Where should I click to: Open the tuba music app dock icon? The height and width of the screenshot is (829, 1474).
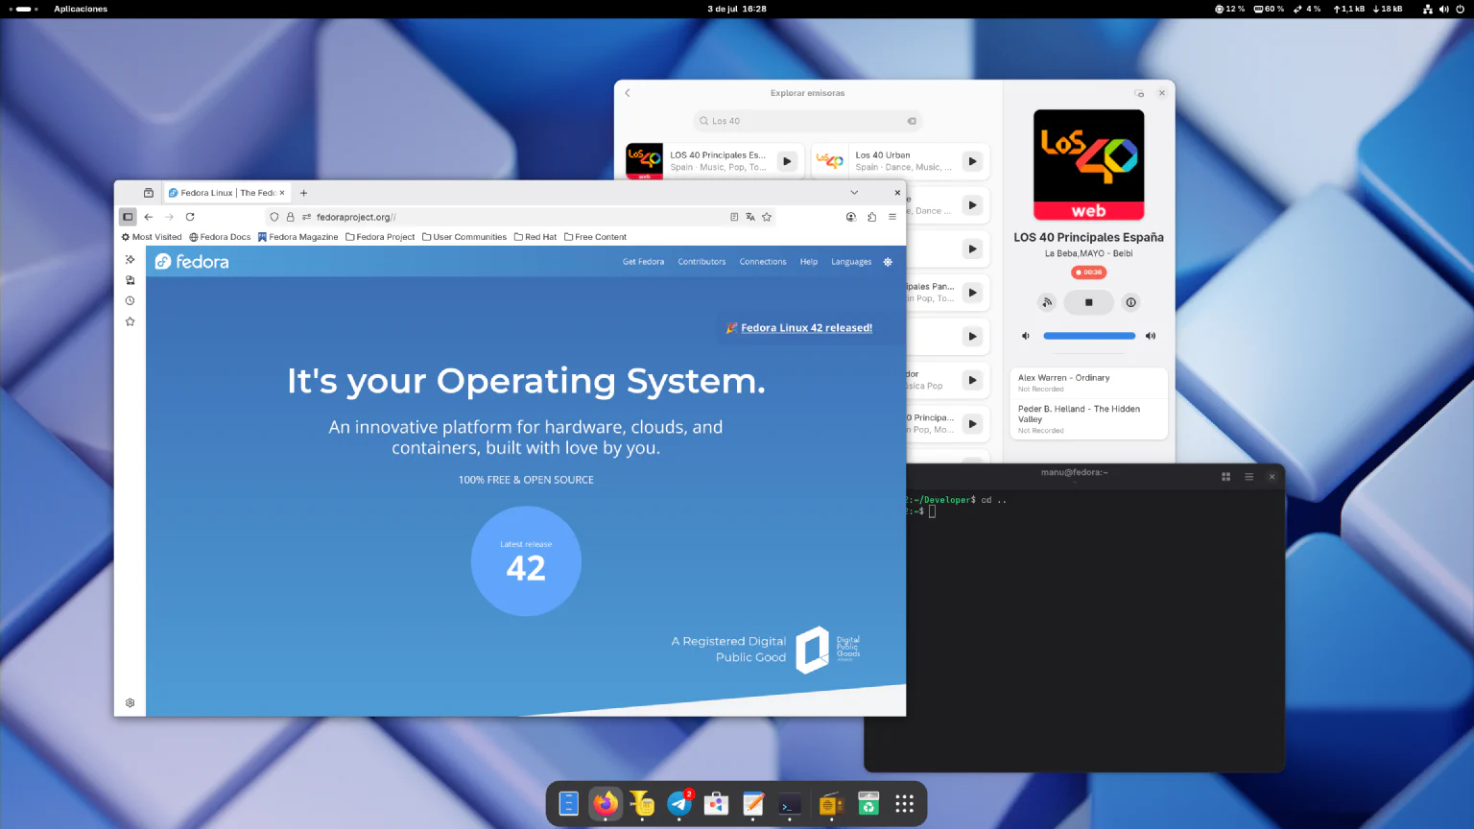coord(642,803)
